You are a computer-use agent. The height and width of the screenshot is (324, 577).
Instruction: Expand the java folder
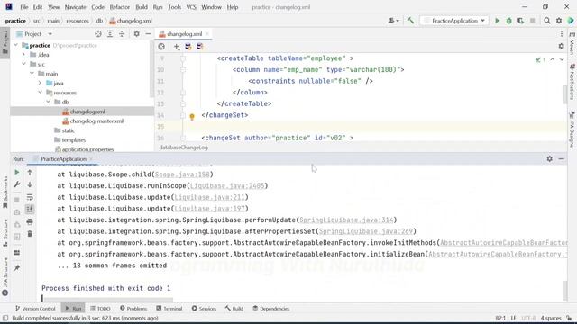(x=40, y=83)
